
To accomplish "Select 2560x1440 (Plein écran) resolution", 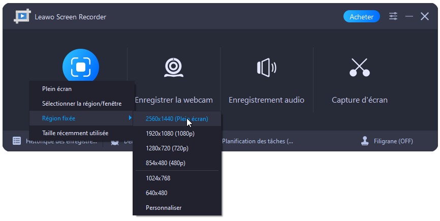I will pos(176,119).
